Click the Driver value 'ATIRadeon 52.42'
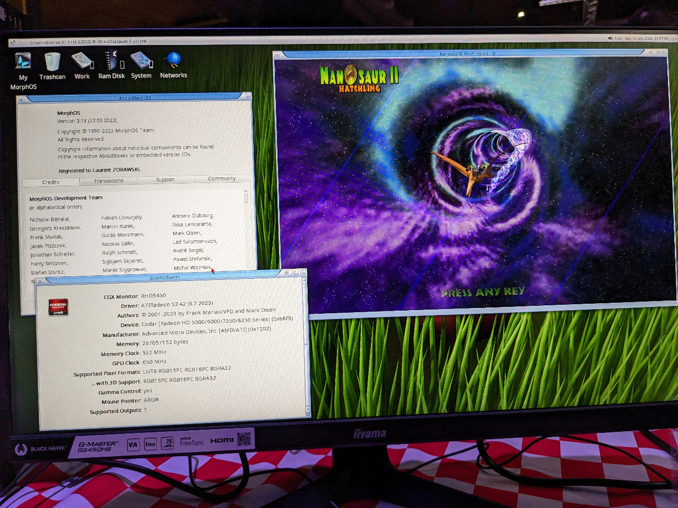The image size is (678, 508). [x=177, y=304]
